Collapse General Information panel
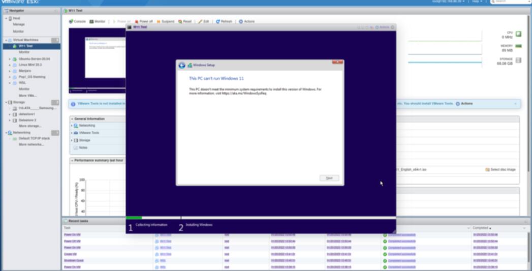 click(x=72, y=119)
